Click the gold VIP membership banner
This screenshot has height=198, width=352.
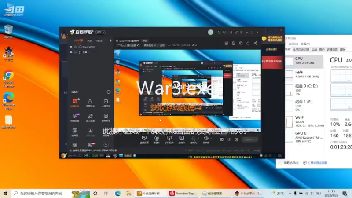coord(272,39)
